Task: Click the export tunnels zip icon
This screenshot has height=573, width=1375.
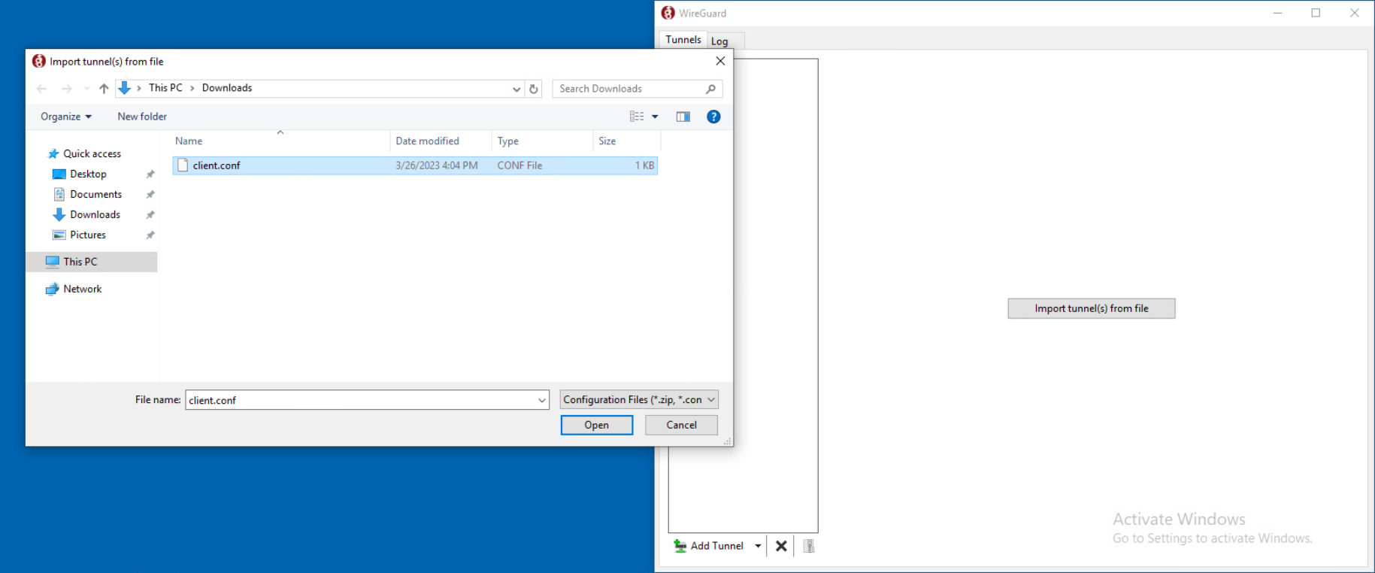Action: (809, 546)
